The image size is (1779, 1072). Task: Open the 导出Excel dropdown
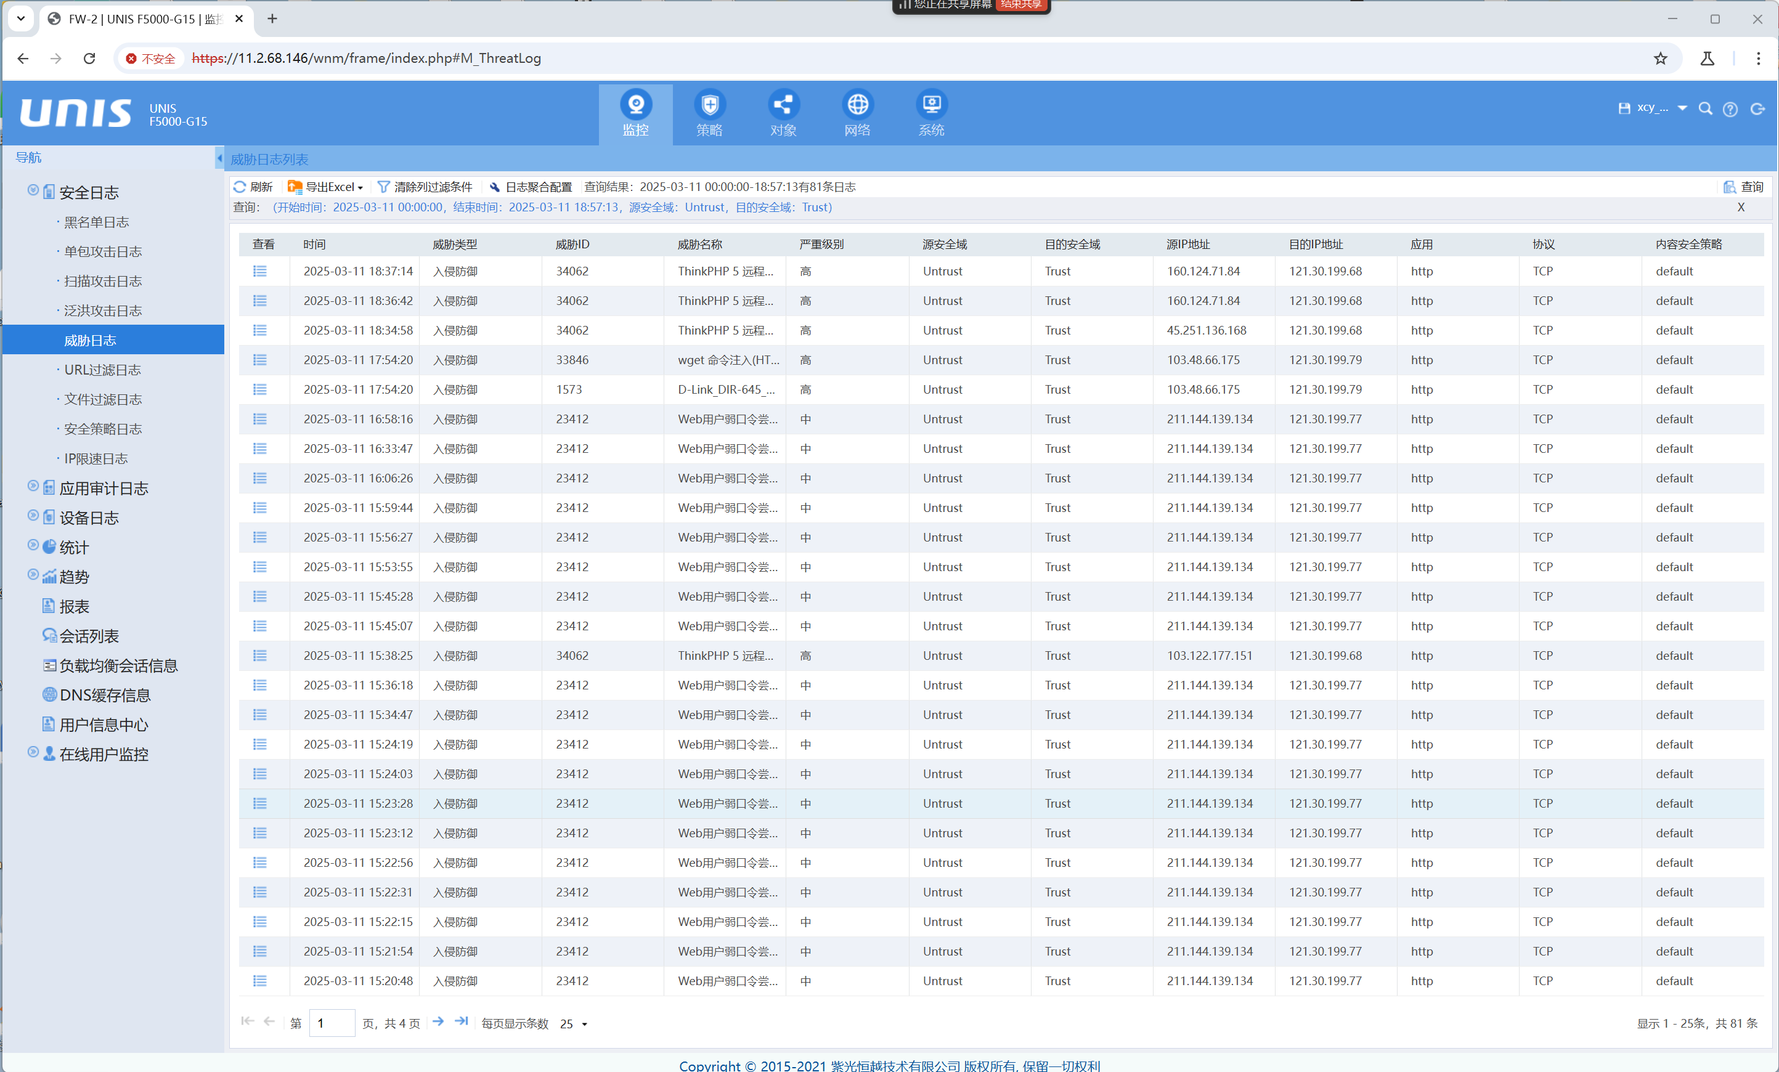(325, 187)
